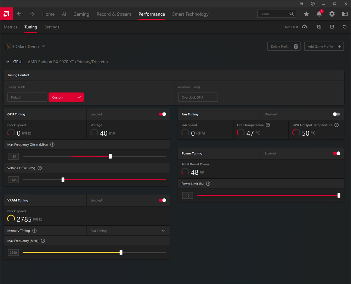Screen dimensions: 351x284
Task: Show help for GPU Temperature
Action: pyautogui.click(x=268, y=125)
